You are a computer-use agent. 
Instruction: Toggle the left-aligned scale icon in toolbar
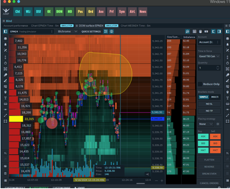pos(213,31)
